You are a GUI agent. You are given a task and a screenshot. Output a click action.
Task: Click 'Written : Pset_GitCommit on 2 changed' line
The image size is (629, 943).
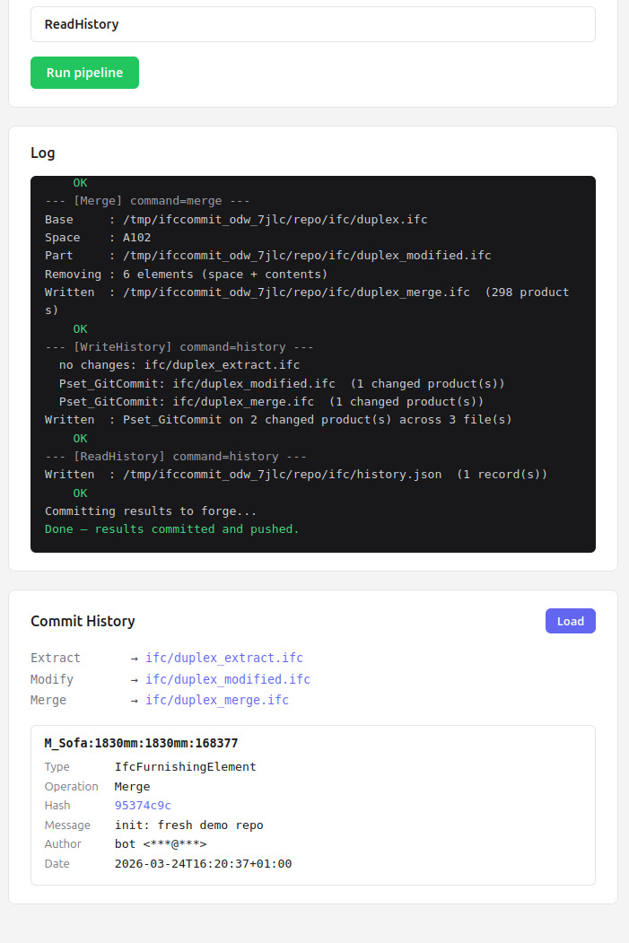(x=278, y=420)
